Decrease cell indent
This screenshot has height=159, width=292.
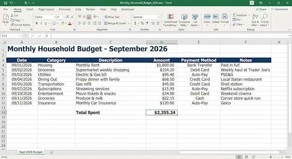click(x=95, y=23)
